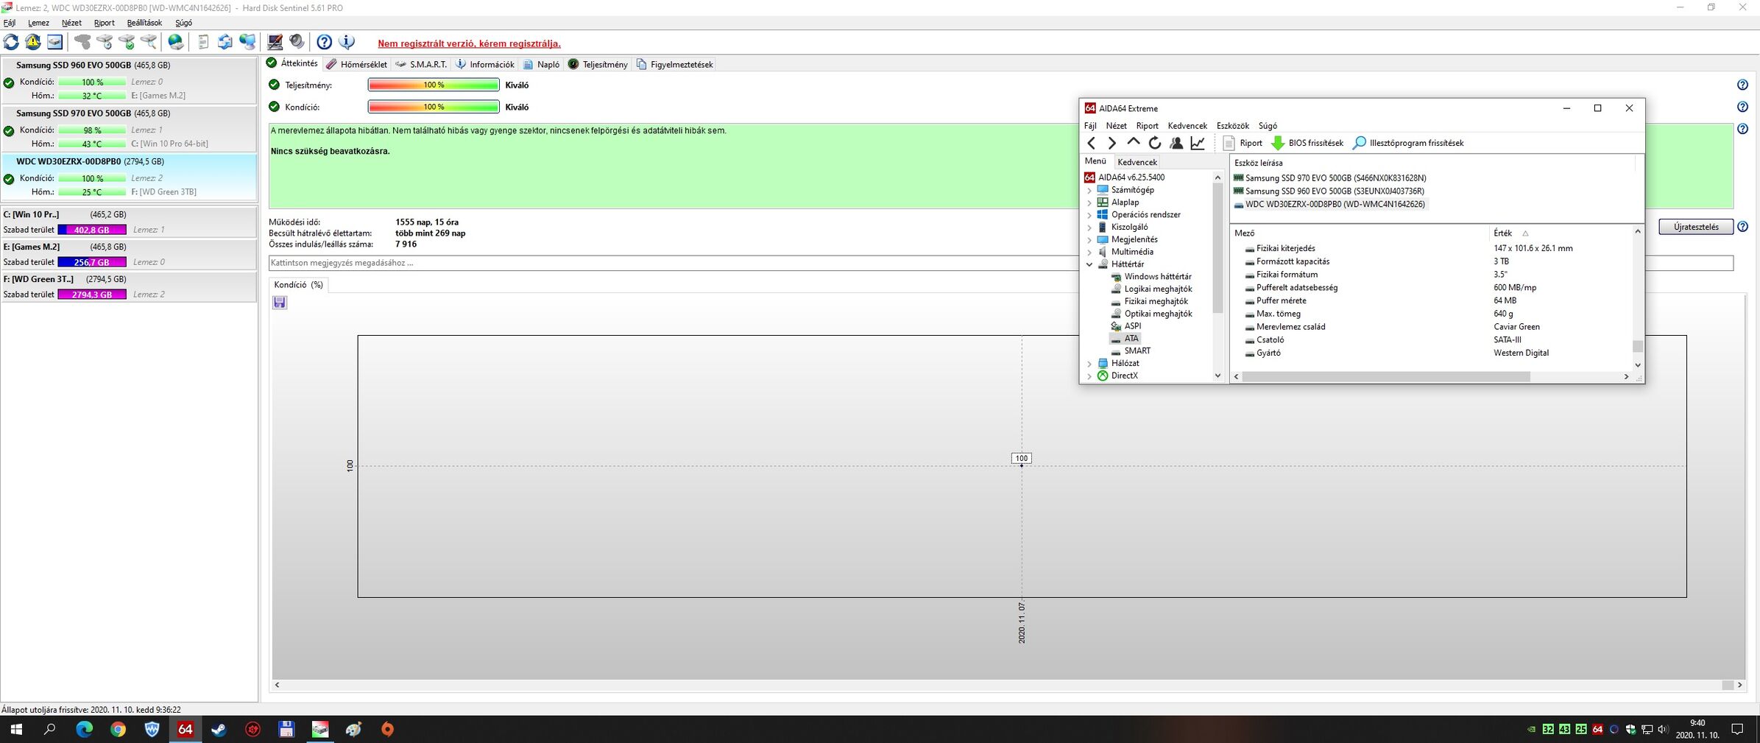
Task: Collapse the Háttértár tree node
Action: [1089, 264]
